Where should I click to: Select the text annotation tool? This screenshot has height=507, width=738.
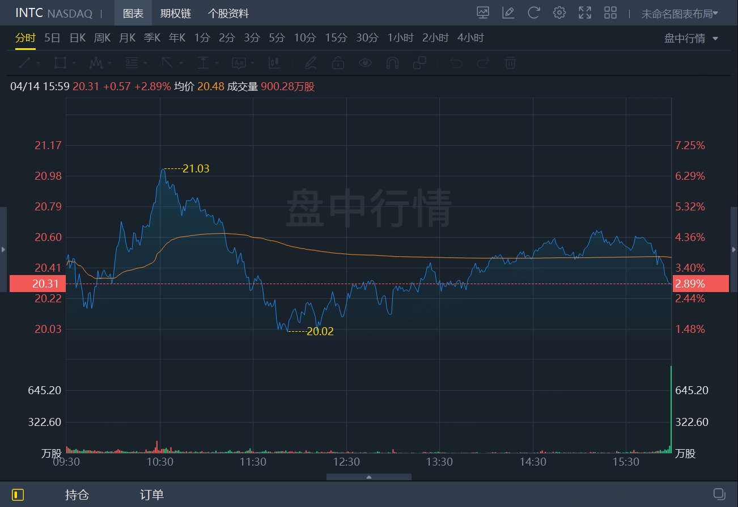click(240, 63)
